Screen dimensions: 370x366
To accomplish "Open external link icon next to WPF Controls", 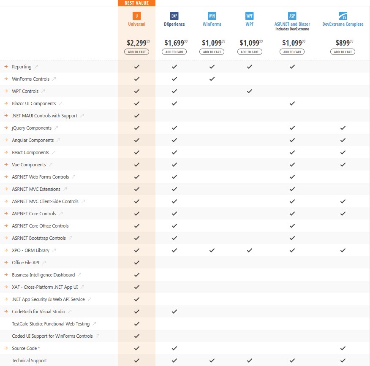I will [x=43, y=91].
